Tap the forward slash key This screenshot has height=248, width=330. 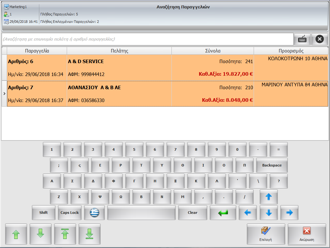pyautogui.click(x=245, y=197)
